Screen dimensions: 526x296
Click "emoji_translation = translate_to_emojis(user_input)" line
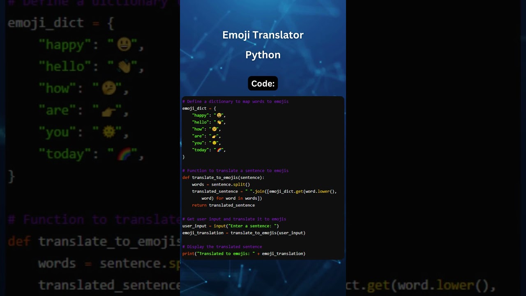point(244,233)
